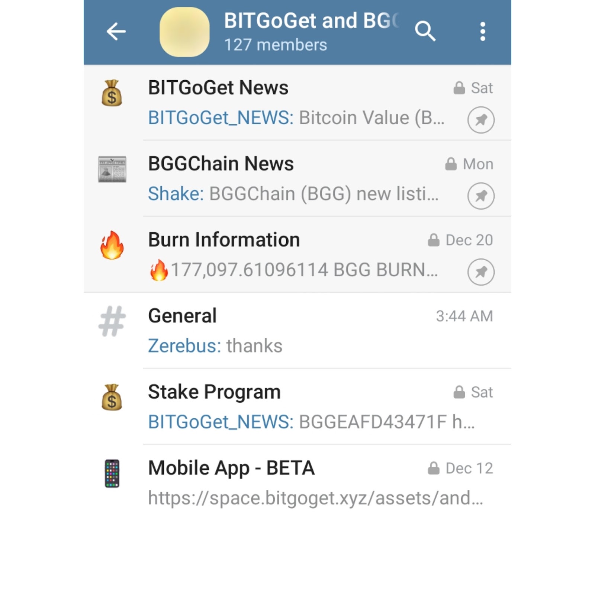Open the search icon in the header

[x=425, y=32]
